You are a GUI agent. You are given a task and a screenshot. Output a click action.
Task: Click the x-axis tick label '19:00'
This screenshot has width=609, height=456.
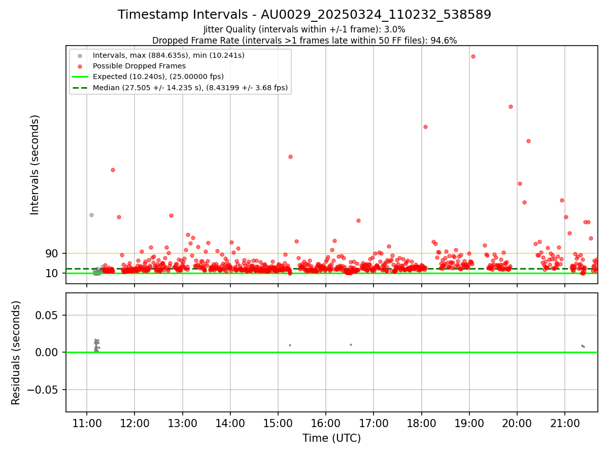coord(469,423)
